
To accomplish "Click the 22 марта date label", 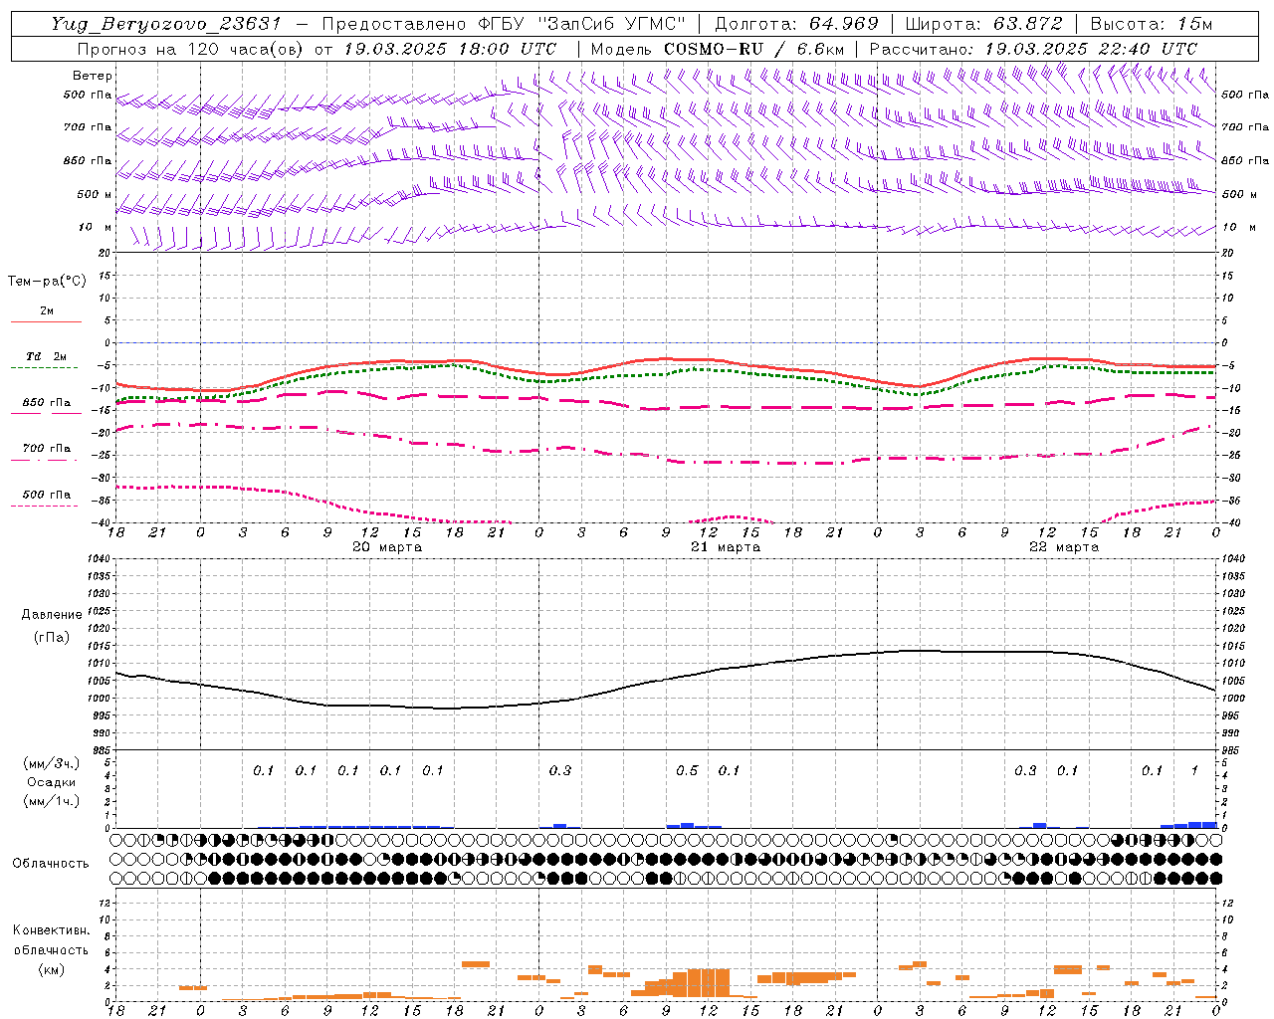I will (x=1064, y=547).
